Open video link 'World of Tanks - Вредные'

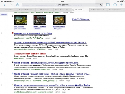click(59, 28)
